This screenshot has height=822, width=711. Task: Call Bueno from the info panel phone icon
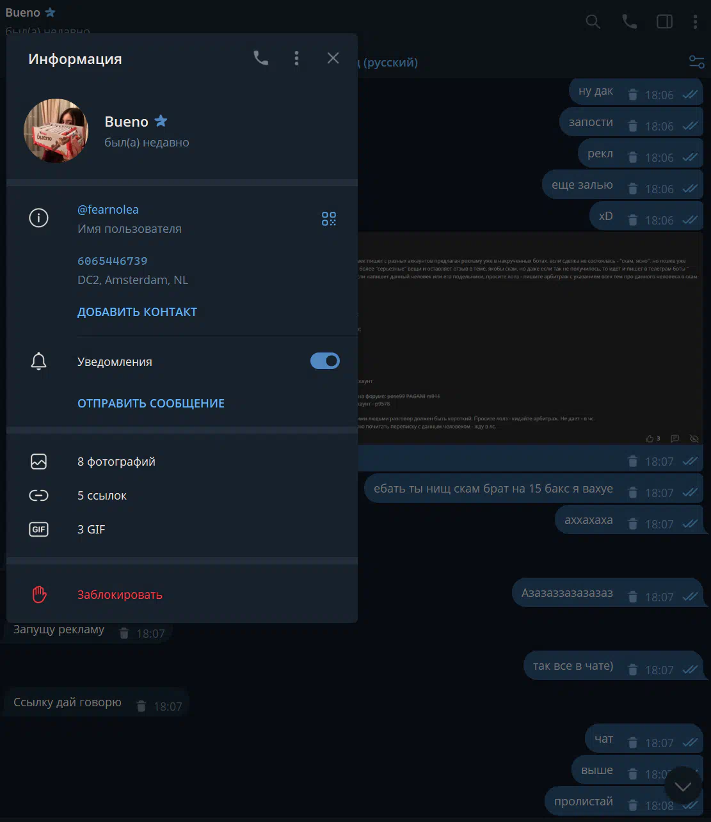[x=260, y=58]
